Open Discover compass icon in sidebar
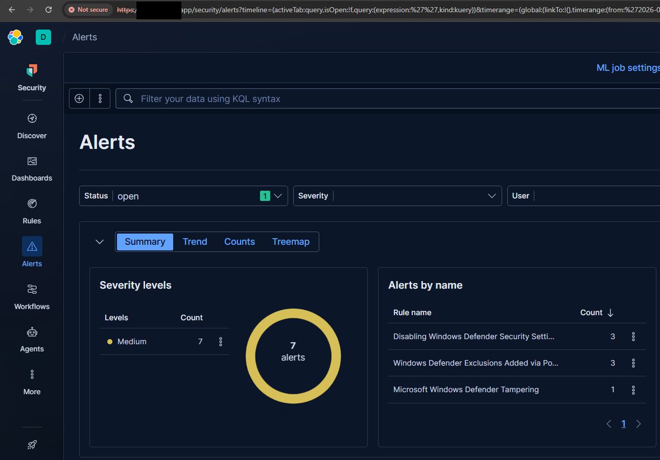The width and height of the screenshot is (660, 460). pos(32,119)
